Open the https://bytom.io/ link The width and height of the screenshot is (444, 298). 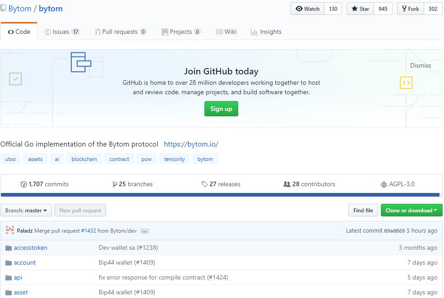coord(191,144)
